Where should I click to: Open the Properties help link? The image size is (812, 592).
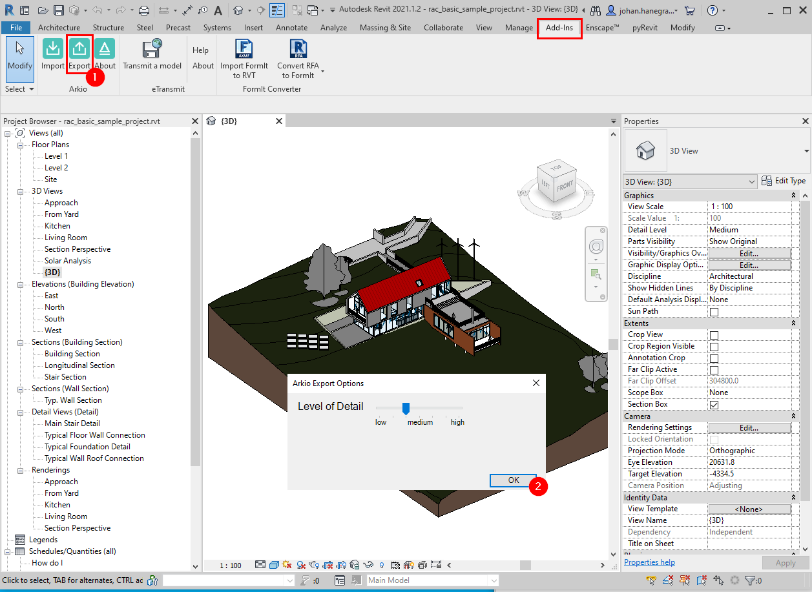(649, 562)
